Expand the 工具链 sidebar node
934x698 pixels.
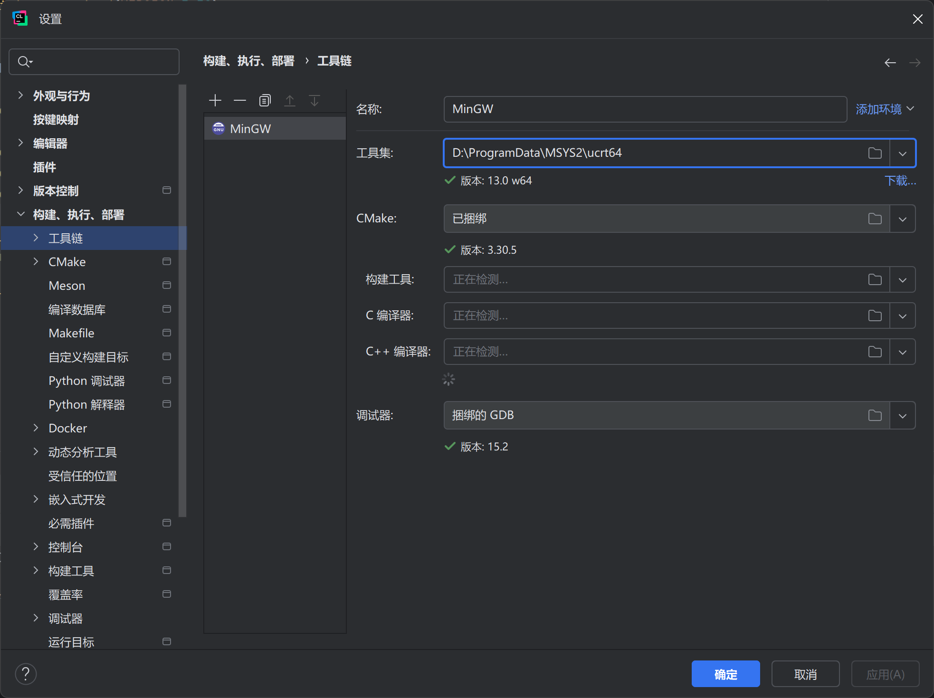(x=37, y=238)
